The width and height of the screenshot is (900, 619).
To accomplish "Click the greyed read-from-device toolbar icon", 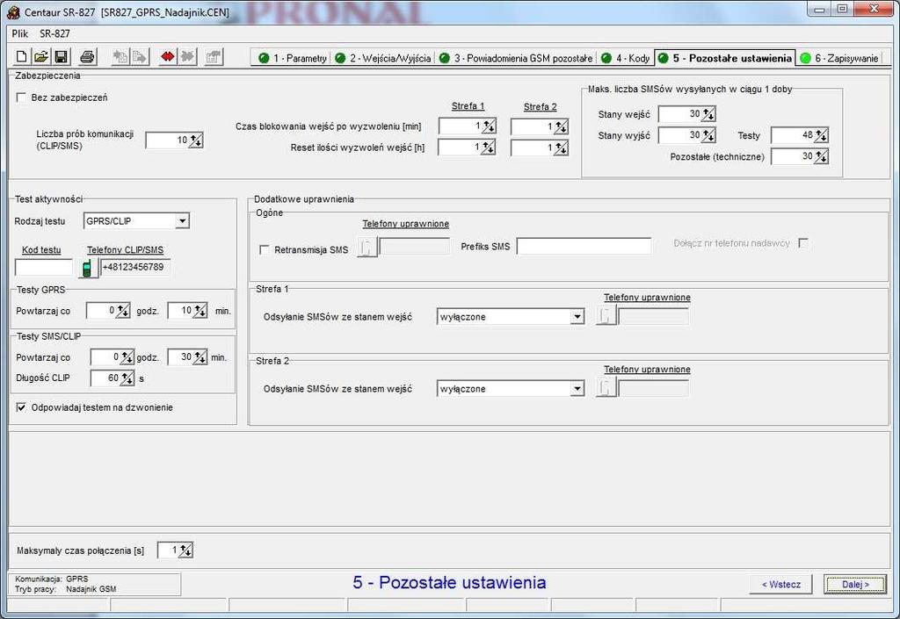I will (120, 57).
